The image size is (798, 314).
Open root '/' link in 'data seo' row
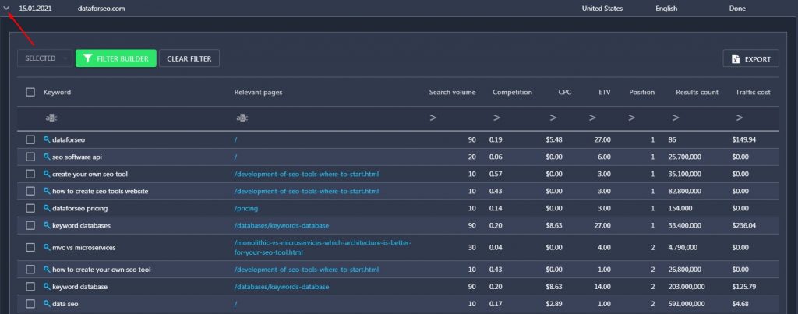(x=236, y=304)
